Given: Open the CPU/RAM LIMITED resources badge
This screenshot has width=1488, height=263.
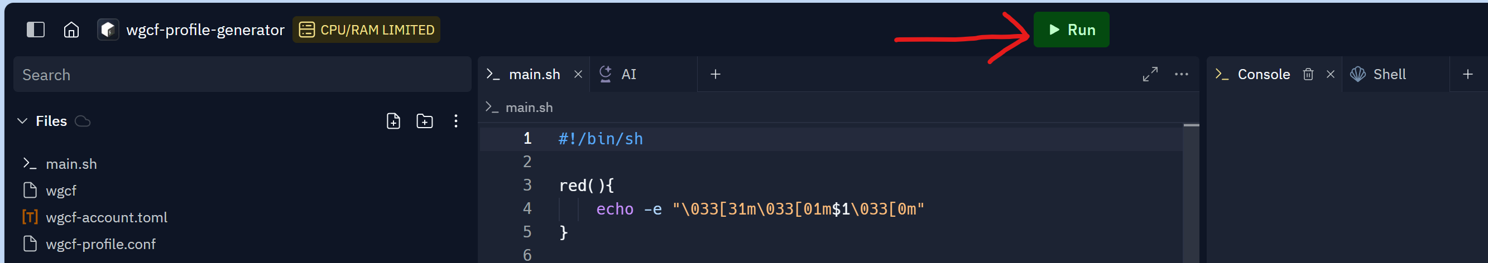Looking at the screenshot, I should 366,30.
